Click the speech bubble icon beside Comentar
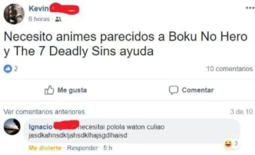 [174, 90]
